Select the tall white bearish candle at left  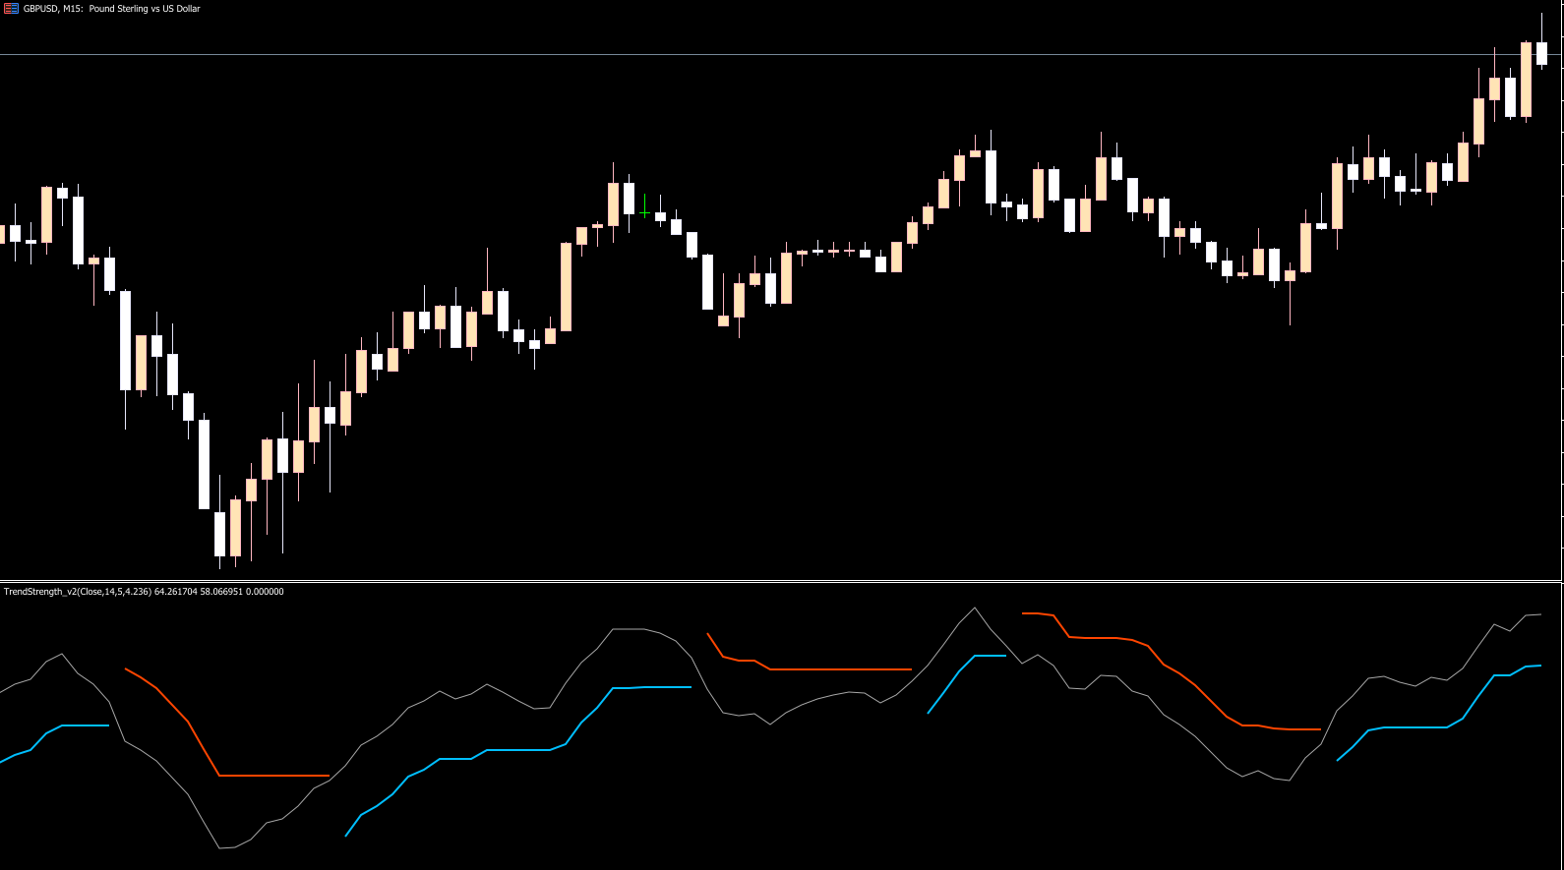(125, 340)
